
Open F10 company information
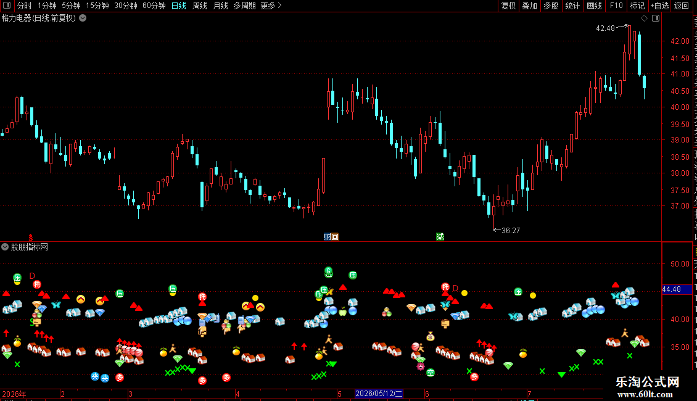click(616, 6)
